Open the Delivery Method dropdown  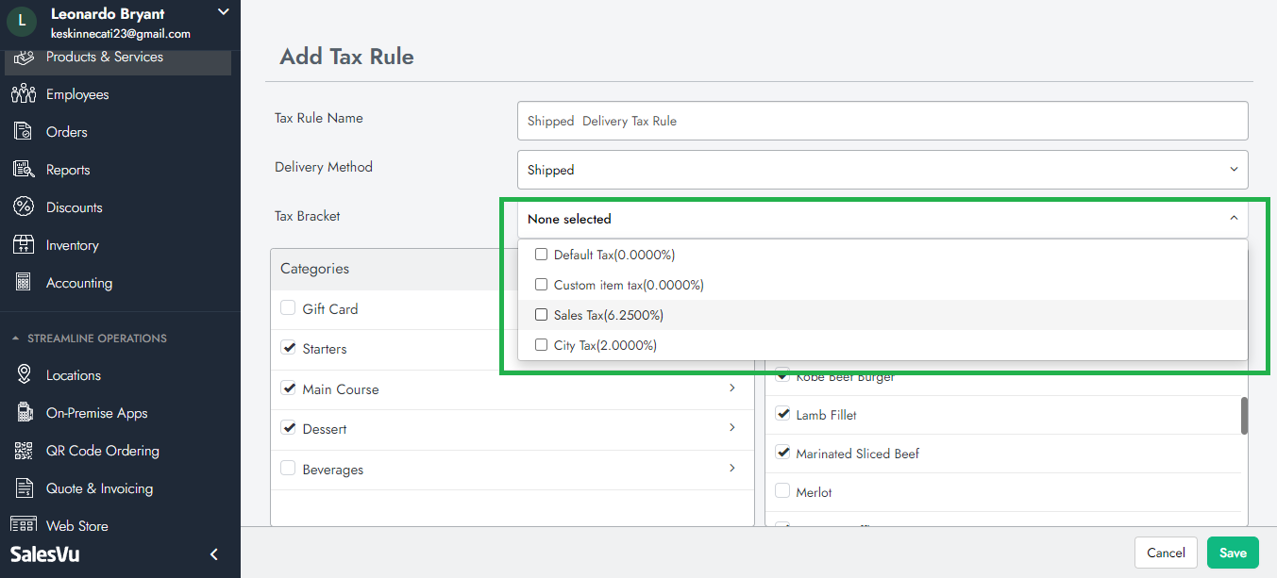[x=882, y=170]
